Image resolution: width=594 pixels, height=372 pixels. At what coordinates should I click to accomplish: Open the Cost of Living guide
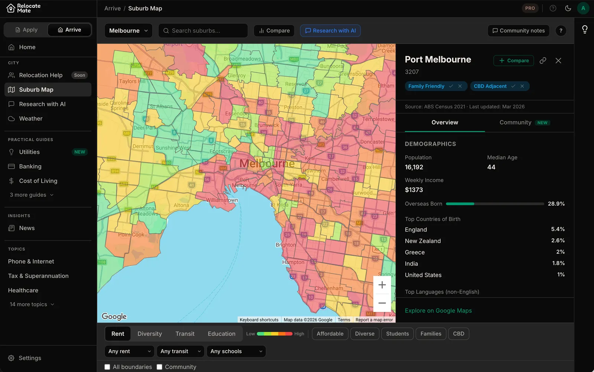48,181
